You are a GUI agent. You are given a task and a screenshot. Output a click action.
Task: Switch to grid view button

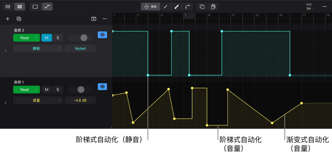pos(8,7)
